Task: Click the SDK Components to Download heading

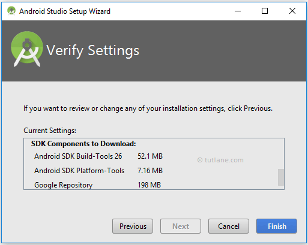Action: tap(83, 144)
